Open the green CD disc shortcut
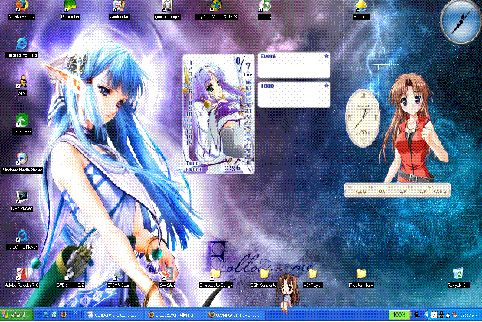482x322 pixels. [x=264, y=9]
